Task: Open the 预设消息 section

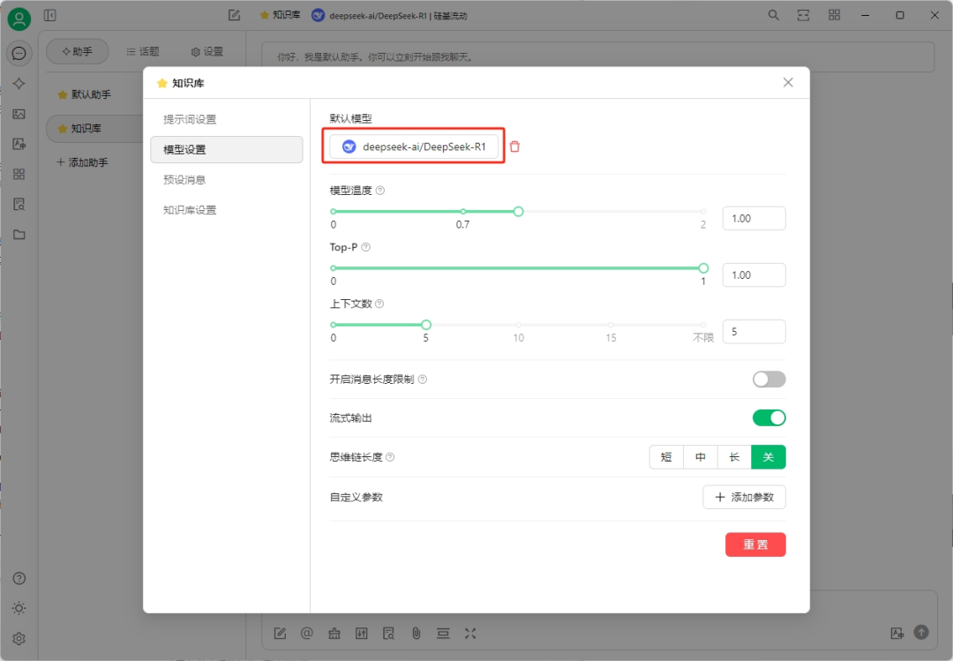Action: pyautogui.click(x=226, y=179)
